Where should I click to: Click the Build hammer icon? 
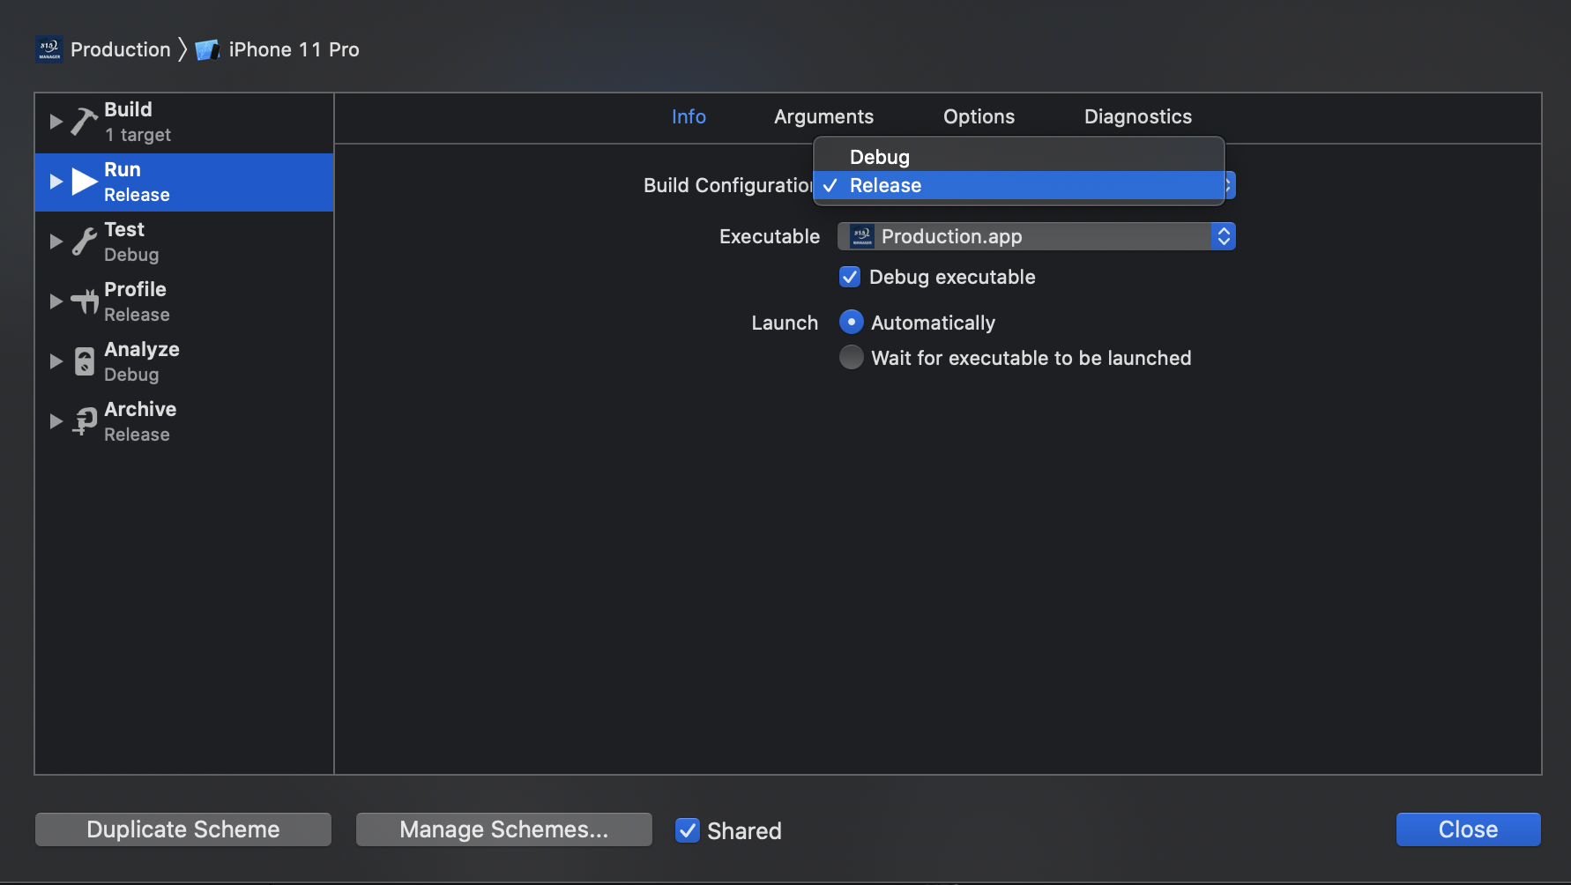[85, 122]
